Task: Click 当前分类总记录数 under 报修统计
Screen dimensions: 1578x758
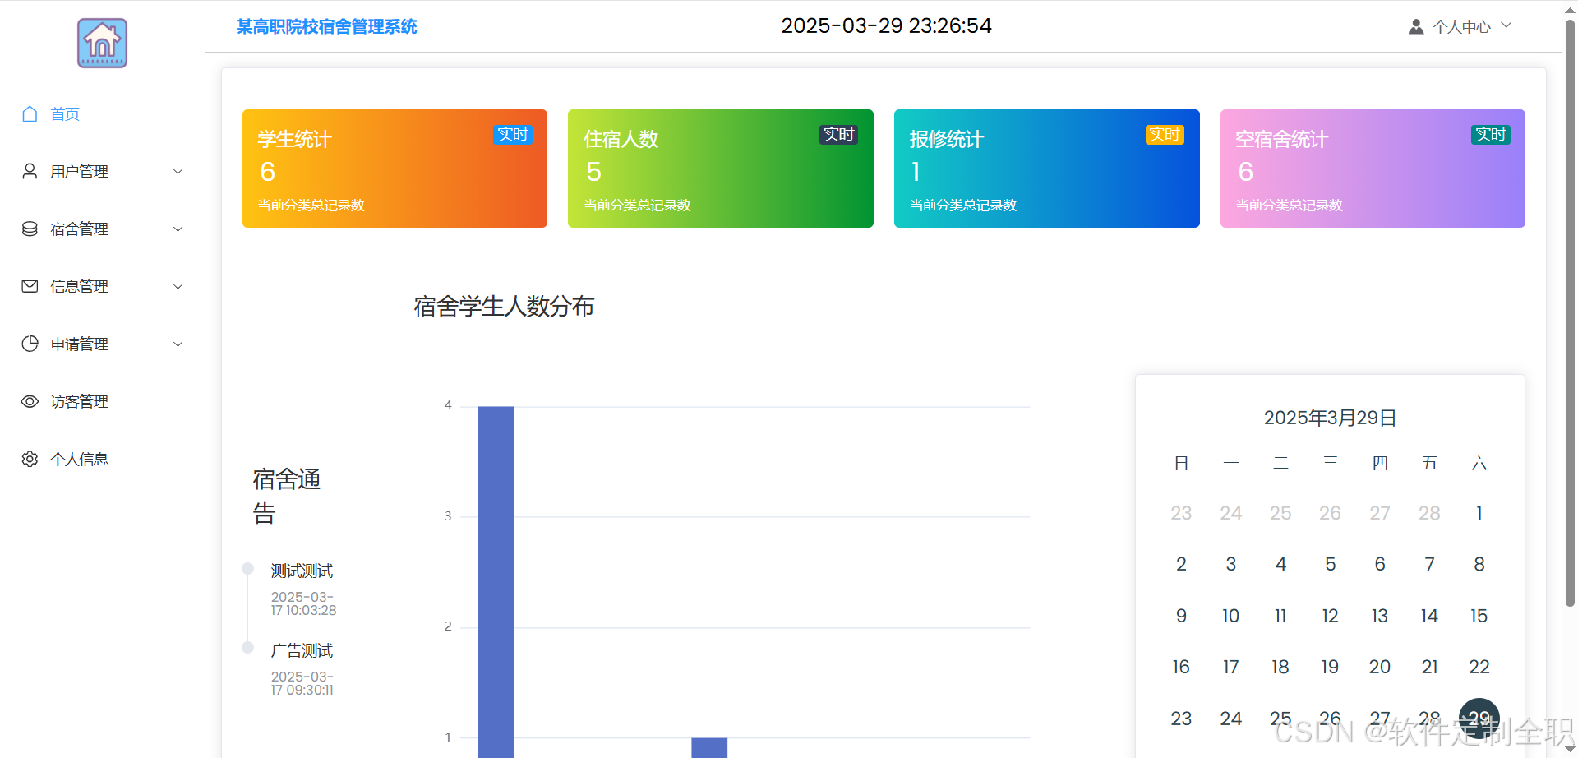Action: [963, 205]
